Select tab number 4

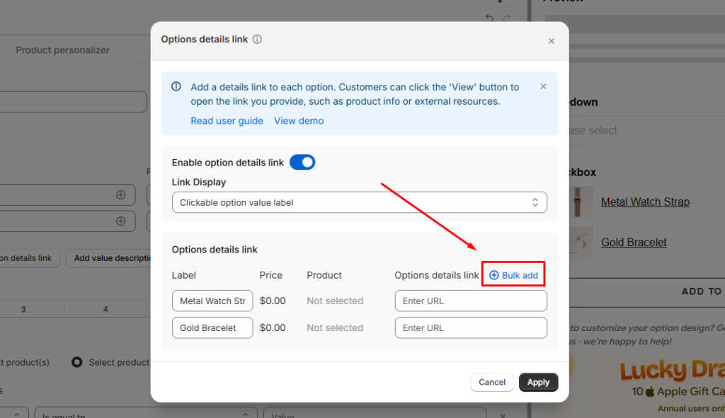(105, 309)
